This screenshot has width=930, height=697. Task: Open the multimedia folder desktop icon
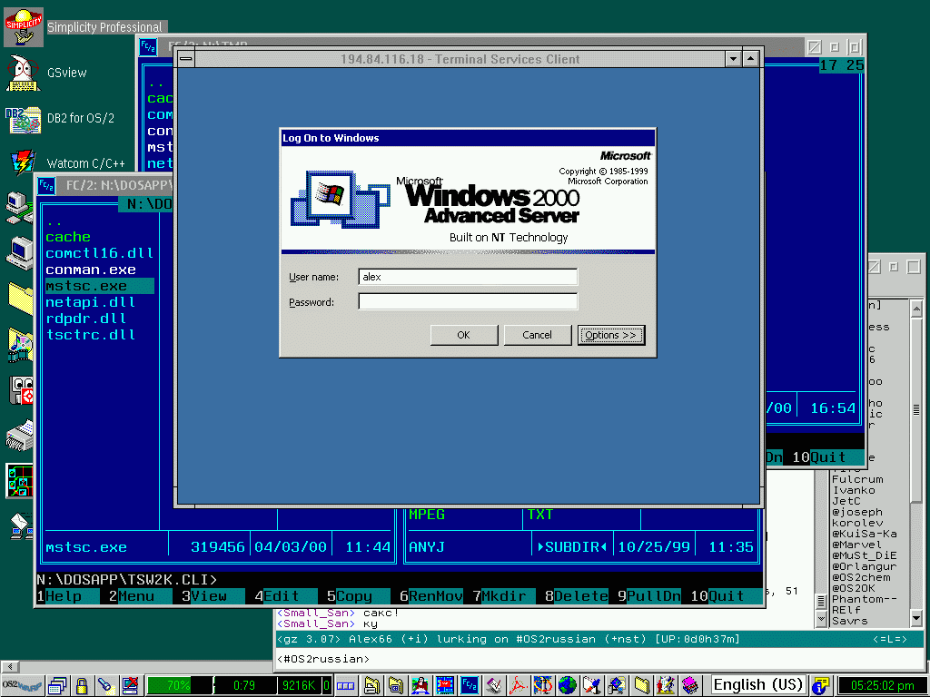click(x=20, y=345)
